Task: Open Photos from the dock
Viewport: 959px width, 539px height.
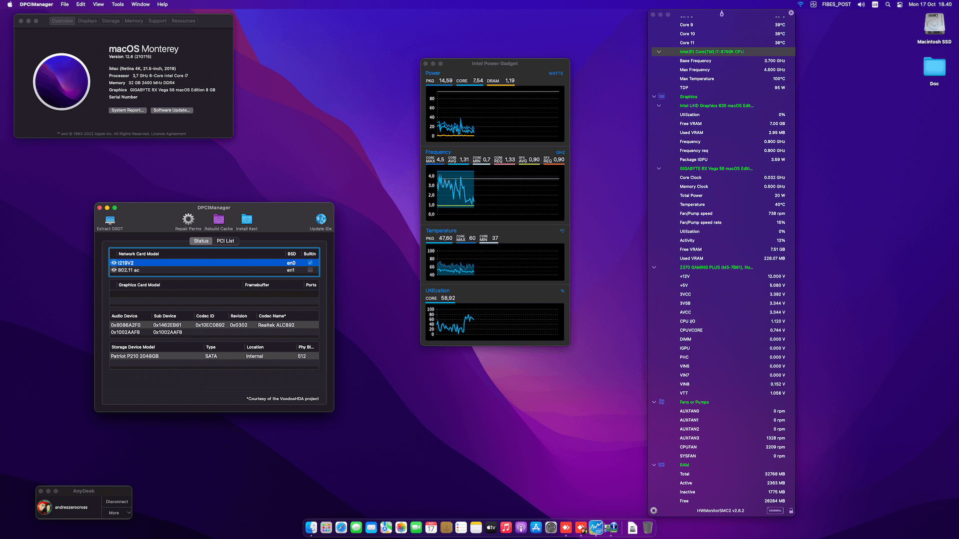Action: (x=401, y=528)
